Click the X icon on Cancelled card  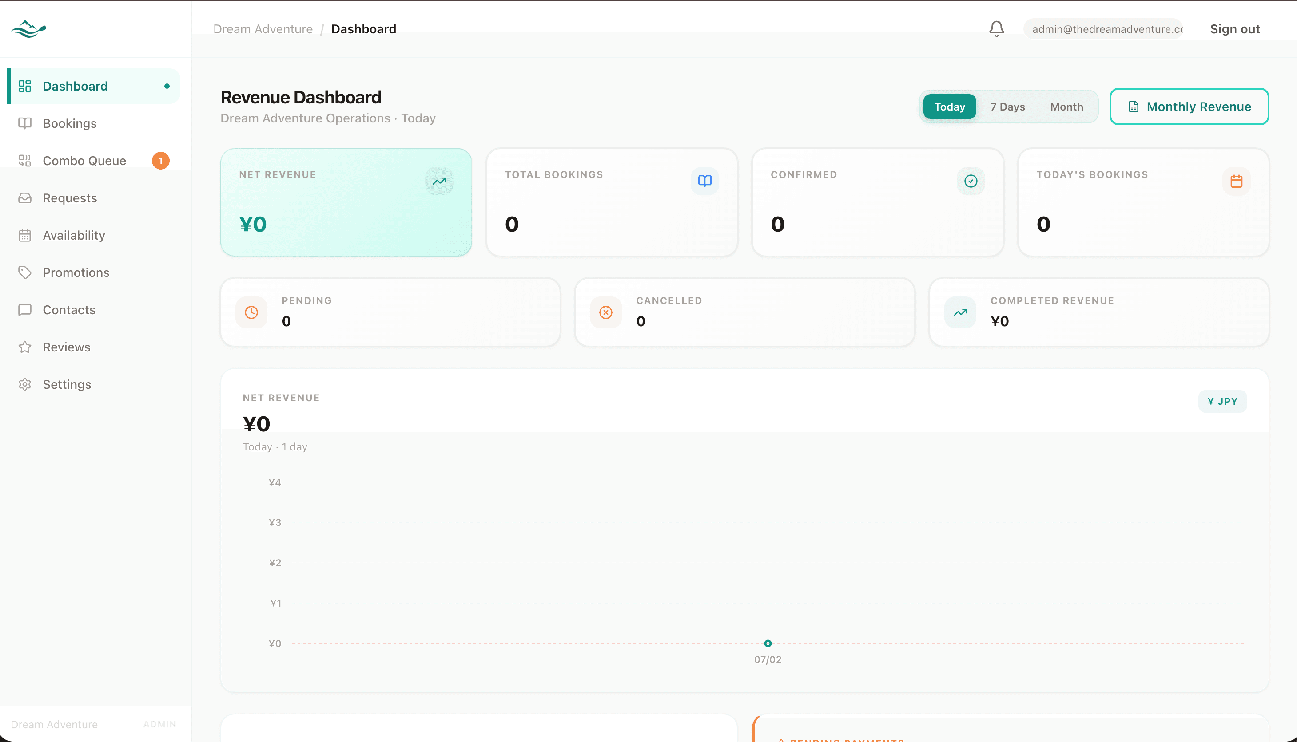606,312
